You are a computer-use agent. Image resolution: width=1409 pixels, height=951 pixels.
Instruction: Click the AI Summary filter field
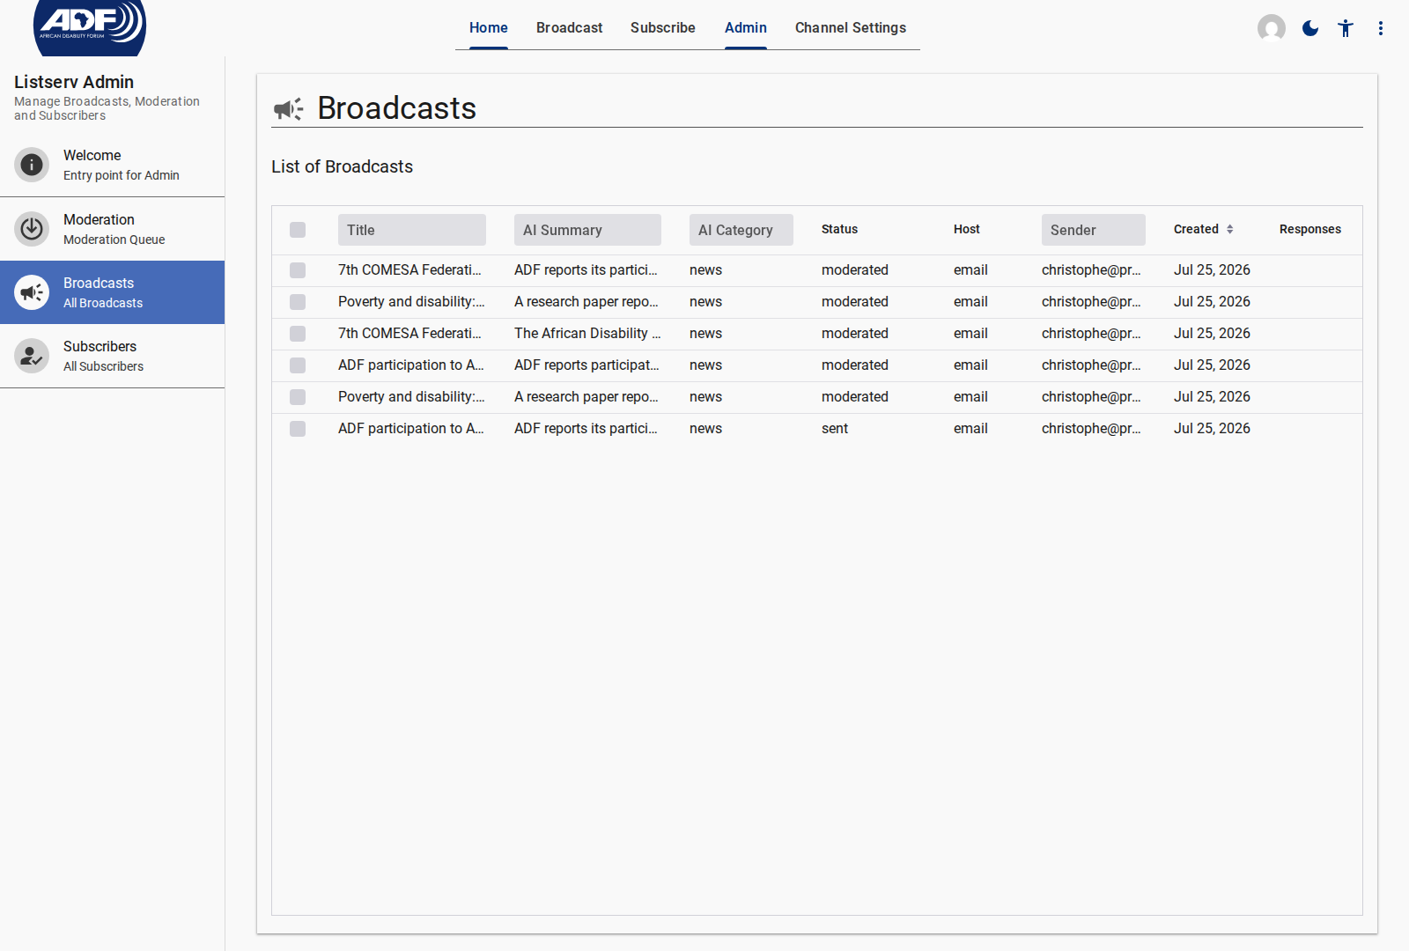tap(587, 230)
